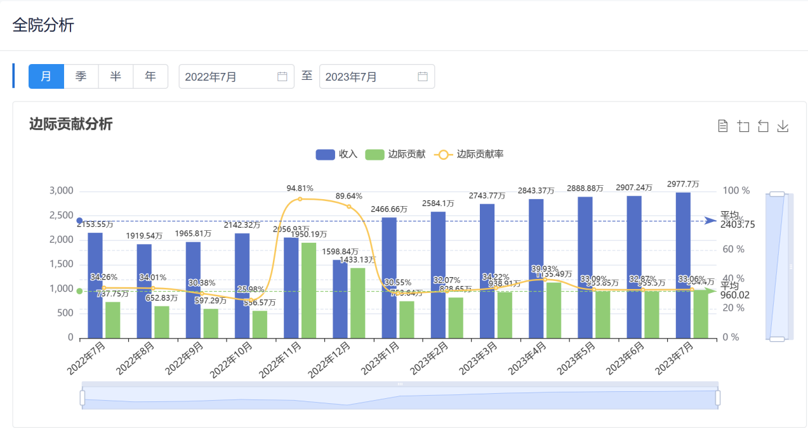Select the 月 period tab
This screenshot has width=808, height=428.
(46, 76)
